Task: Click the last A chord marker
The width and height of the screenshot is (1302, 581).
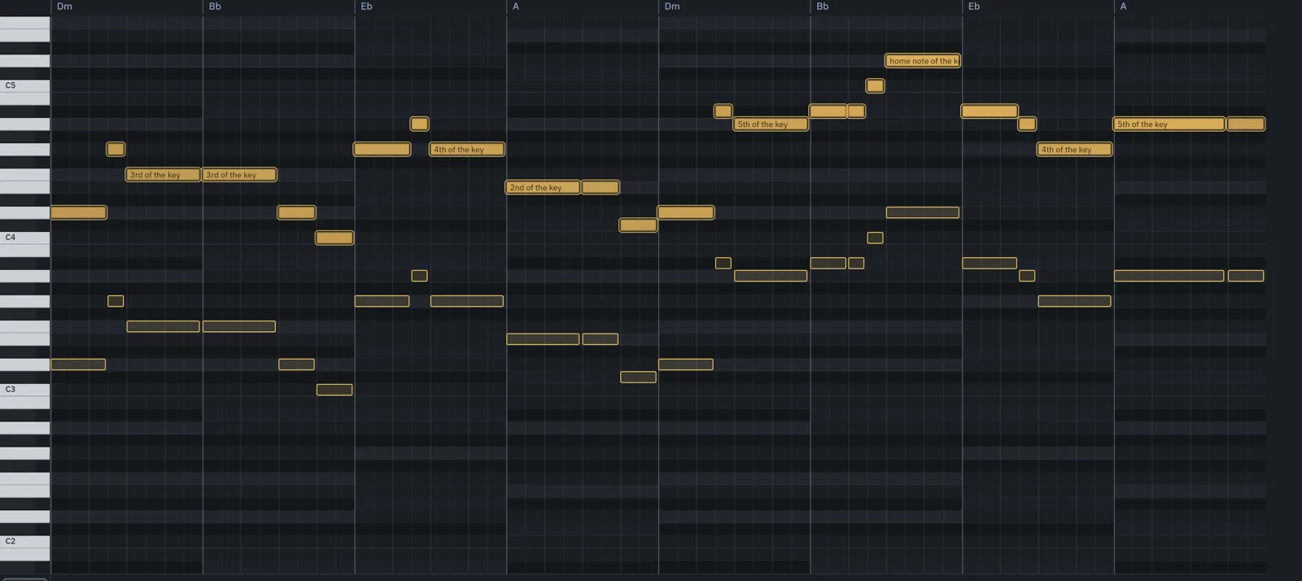Action: tap(1124, 7)
